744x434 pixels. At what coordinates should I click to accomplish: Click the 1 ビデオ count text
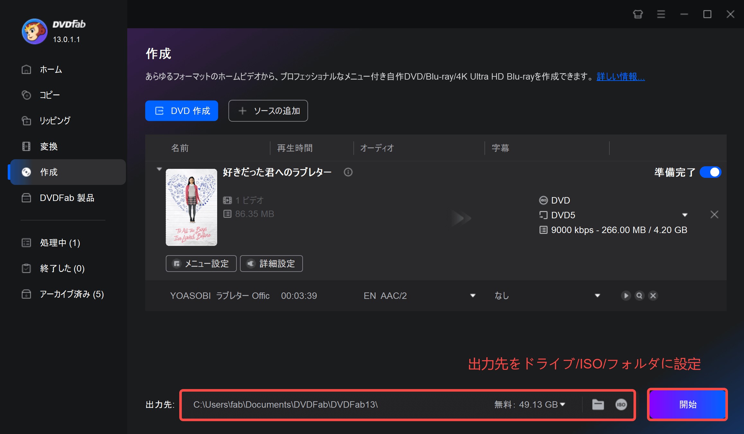[249, 200]
